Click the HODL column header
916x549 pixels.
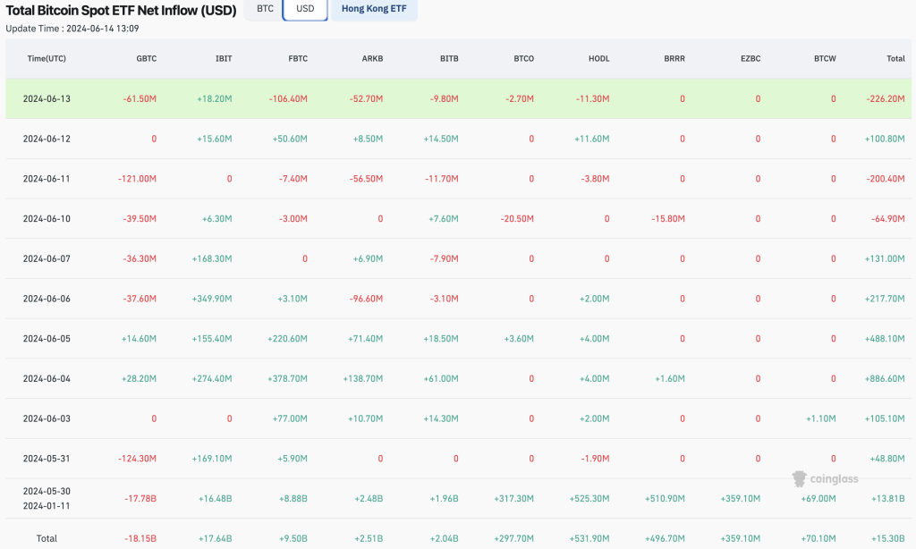click(x=598, y=58)
